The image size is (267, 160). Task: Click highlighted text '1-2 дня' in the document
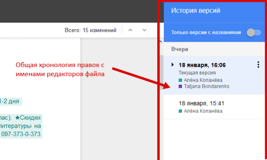[x=9, y=101]
